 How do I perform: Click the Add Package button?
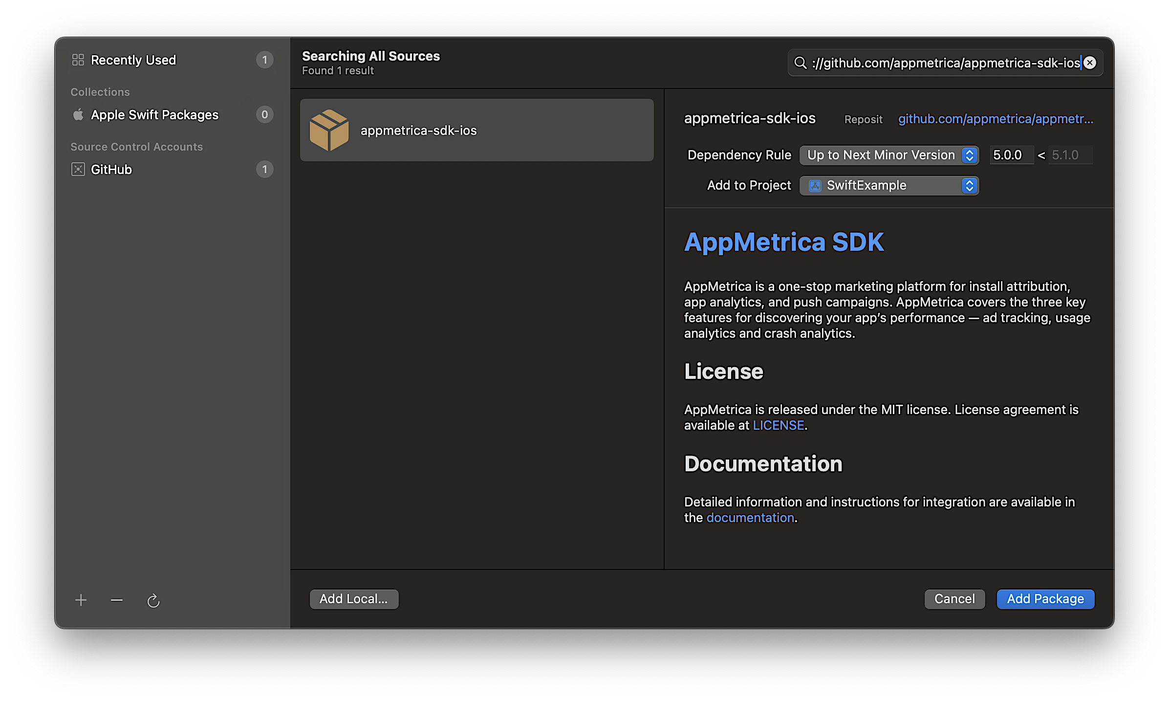pyautogui.click(x=1045, y=599)
